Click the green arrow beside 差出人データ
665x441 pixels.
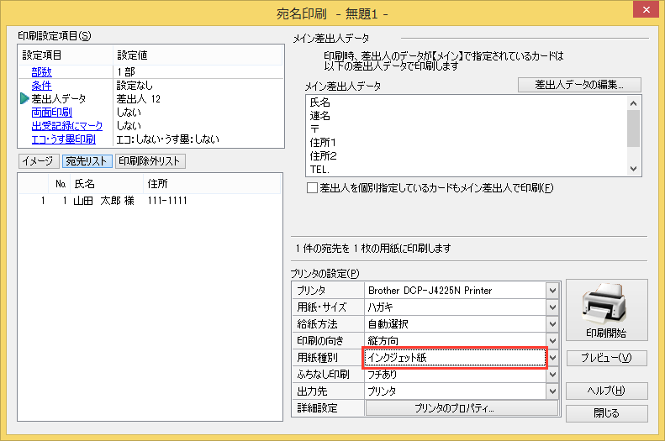(x=24, y=99)
